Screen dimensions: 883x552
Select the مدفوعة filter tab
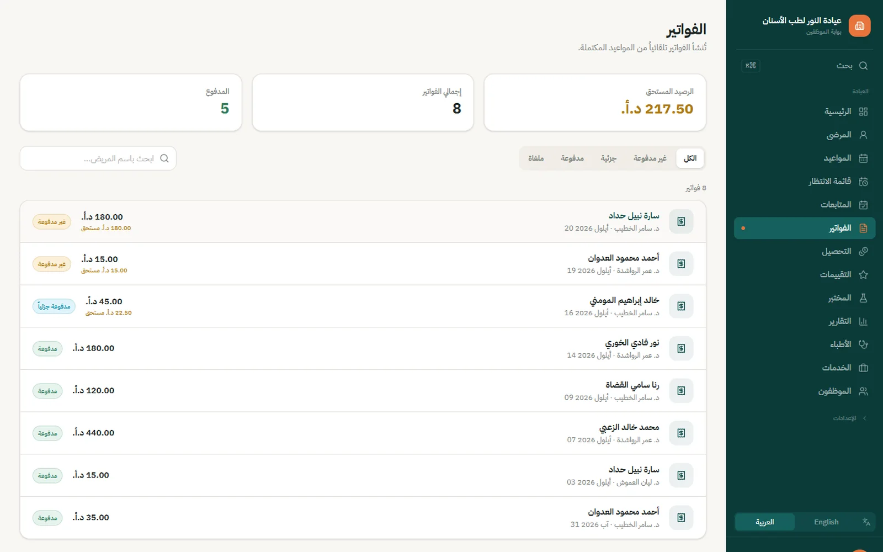coord(572,158)
